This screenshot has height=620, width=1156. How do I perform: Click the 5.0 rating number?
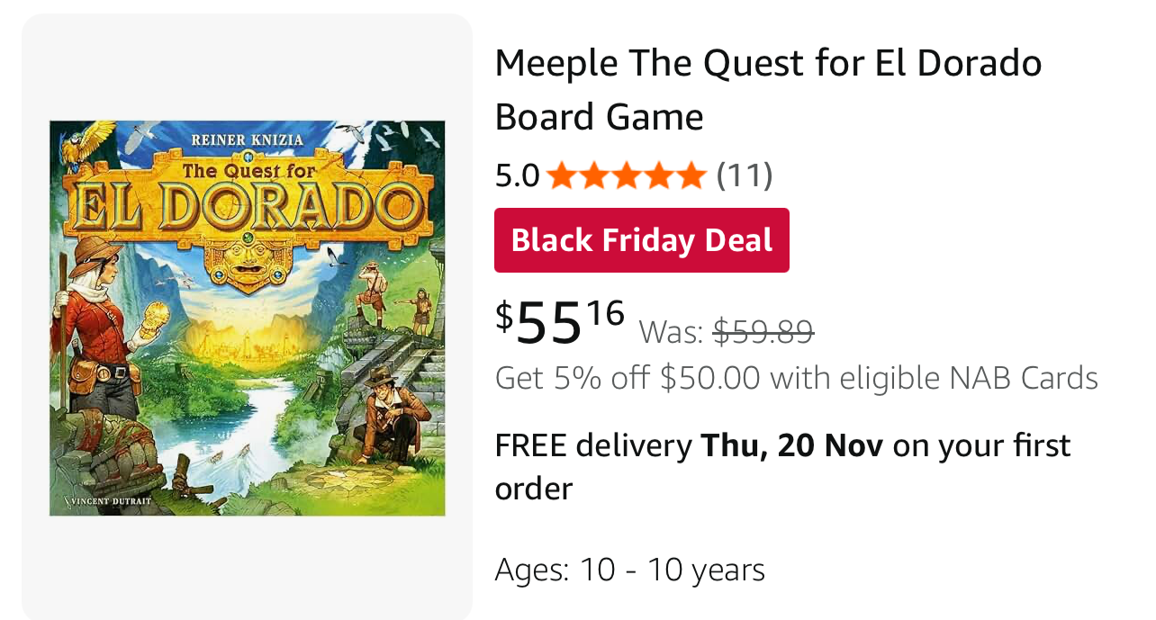(x=517, y=175)
